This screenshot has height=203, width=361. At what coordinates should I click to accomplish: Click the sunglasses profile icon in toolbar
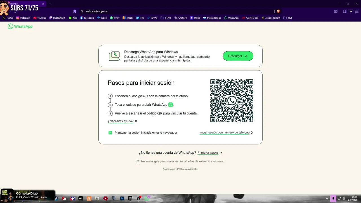tap(351, 11)
